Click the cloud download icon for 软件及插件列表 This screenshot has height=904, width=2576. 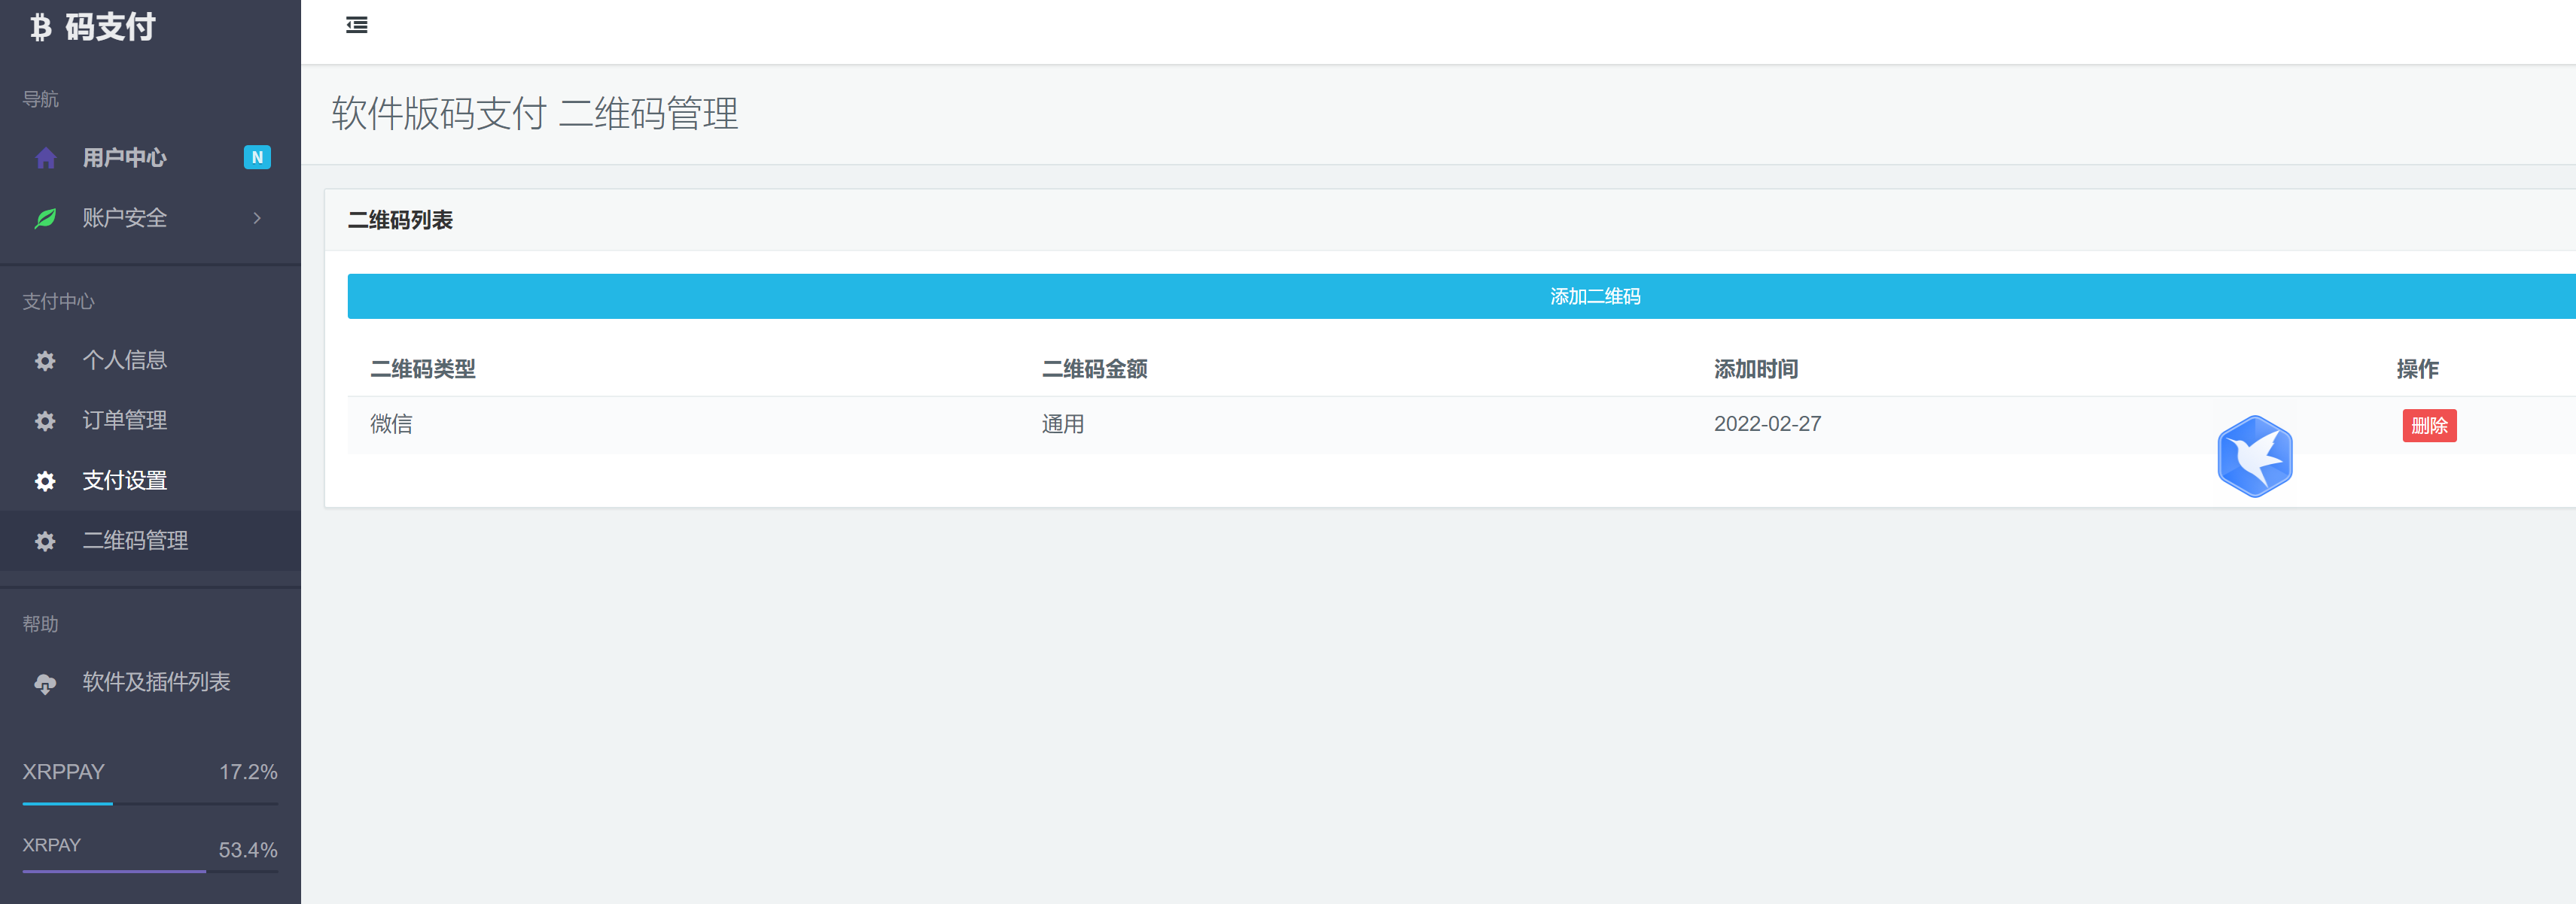pos(45,683)
